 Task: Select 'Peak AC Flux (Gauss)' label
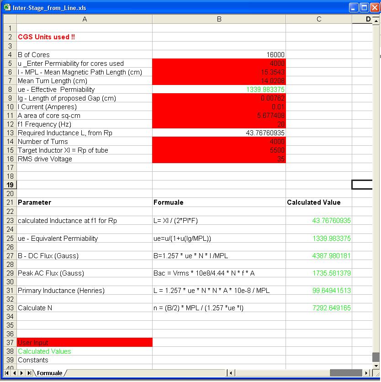(85, 273)
